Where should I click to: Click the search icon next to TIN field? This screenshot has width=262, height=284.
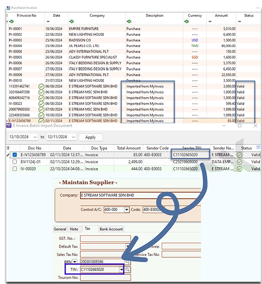click(x=127, y=269)
